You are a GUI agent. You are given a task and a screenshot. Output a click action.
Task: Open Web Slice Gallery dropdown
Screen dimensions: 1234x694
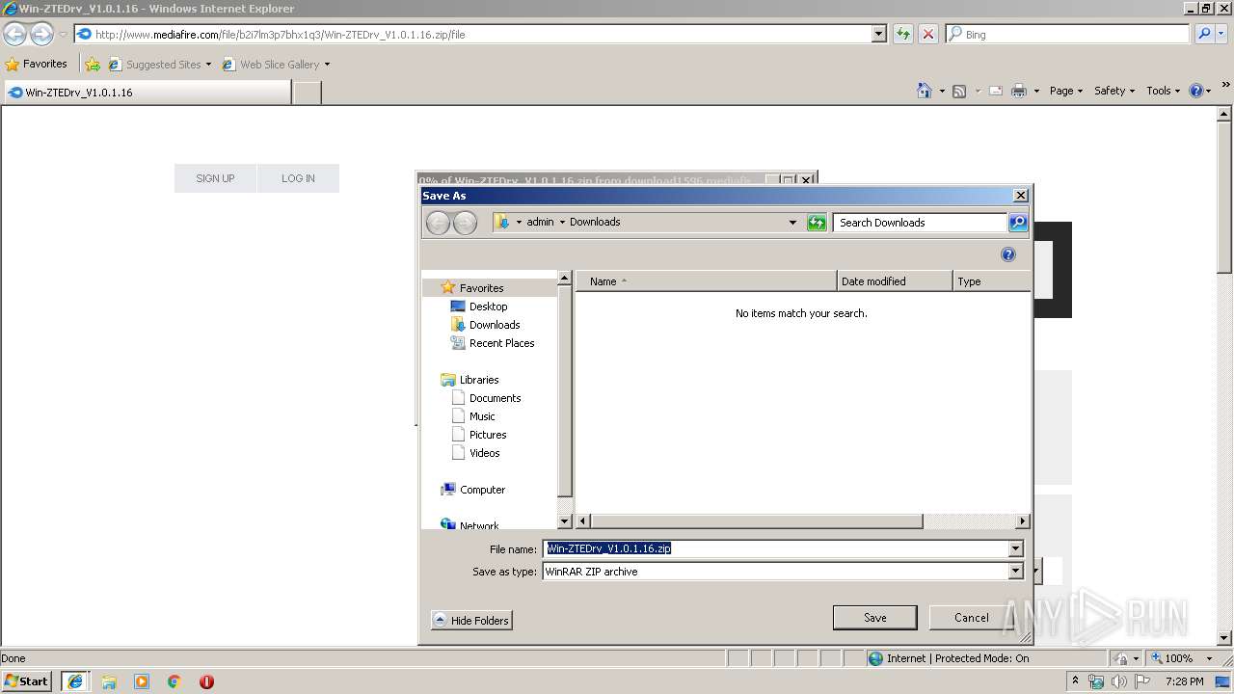[327, 65]
